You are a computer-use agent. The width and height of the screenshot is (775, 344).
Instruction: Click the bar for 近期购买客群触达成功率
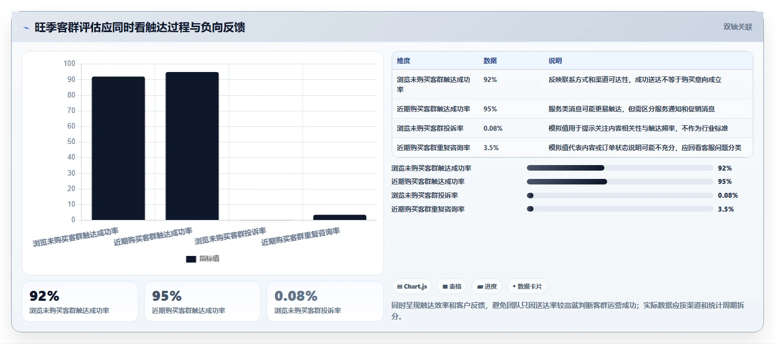[x=192, y=146]
